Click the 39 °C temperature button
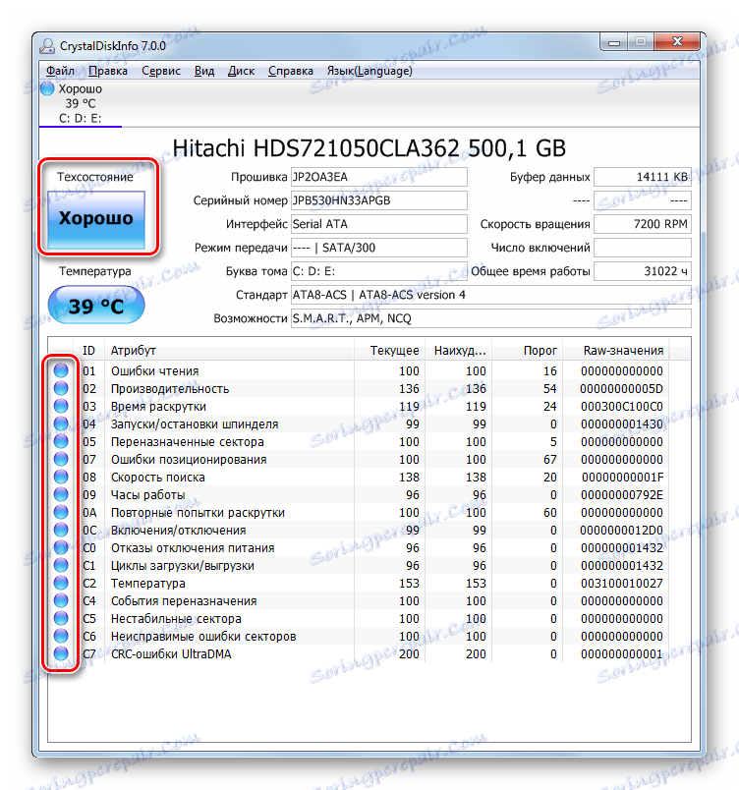Viewport: 739px width, 790px height. [95, 306]
